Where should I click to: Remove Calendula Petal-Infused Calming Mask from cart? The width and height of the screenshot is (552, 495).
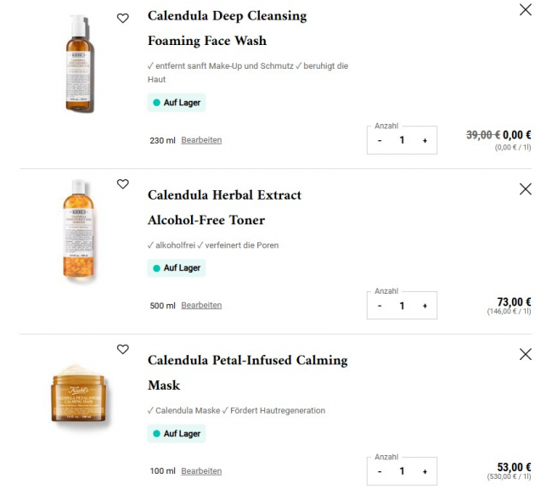pyautogui.click(x=525, y=354)
